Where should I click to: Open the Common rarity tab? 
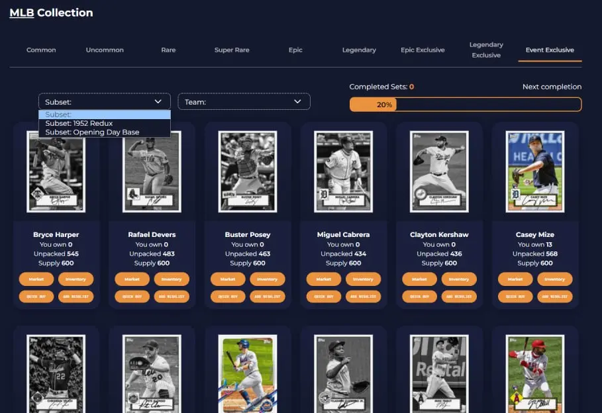[x=41, y=50]
